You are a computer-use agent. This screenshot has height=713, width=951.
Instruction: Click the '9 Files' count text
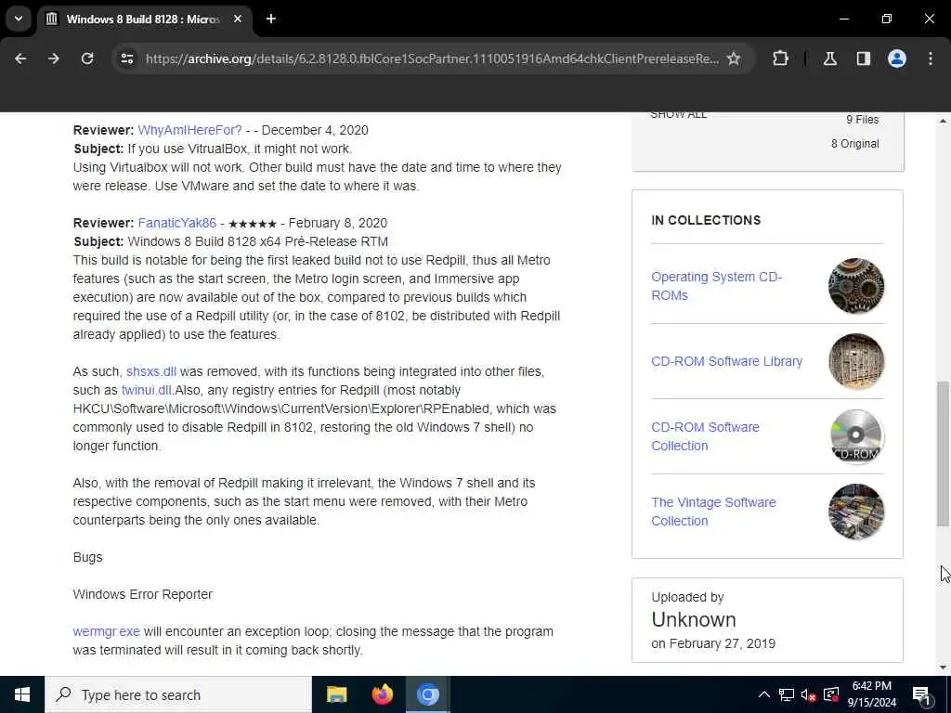pyautogui.click(x=863, y=120)
